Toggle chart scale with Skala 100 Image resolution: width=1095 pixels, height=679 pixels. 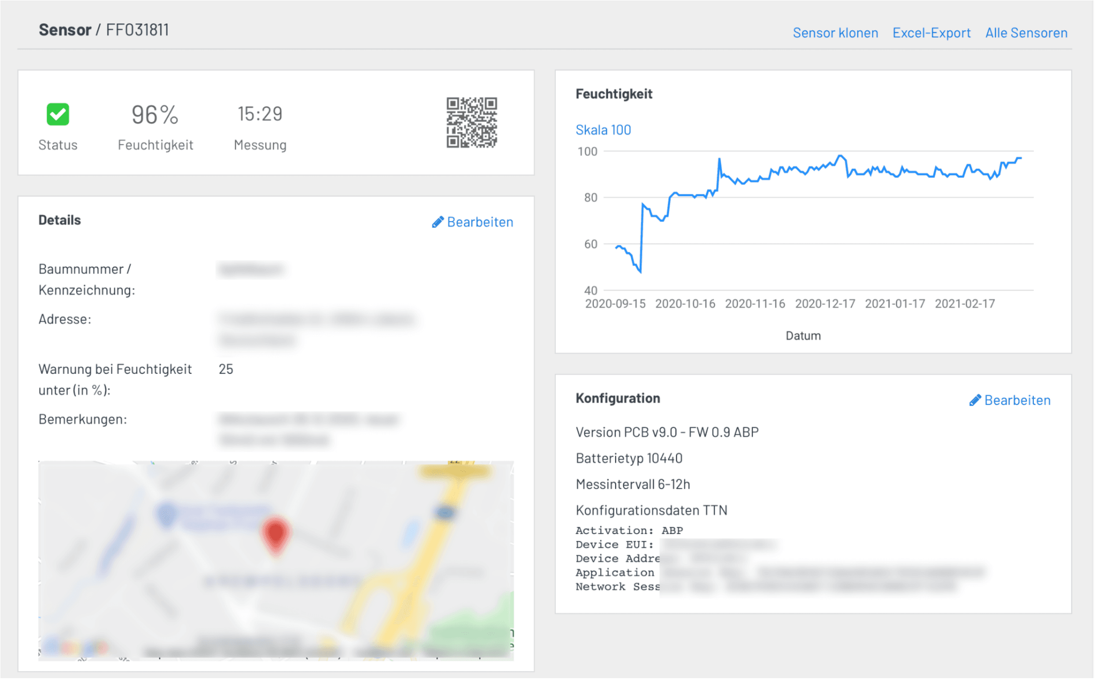[x=603, y=130]
